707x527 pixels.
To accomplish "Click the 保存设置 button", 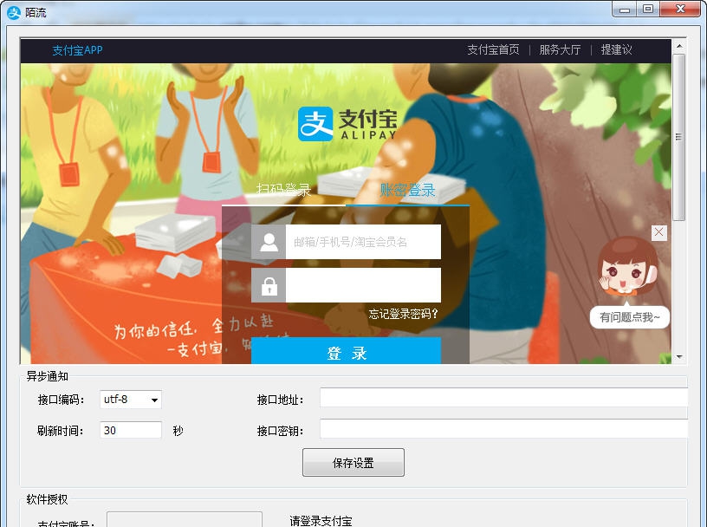I will (x=353, y=462).
